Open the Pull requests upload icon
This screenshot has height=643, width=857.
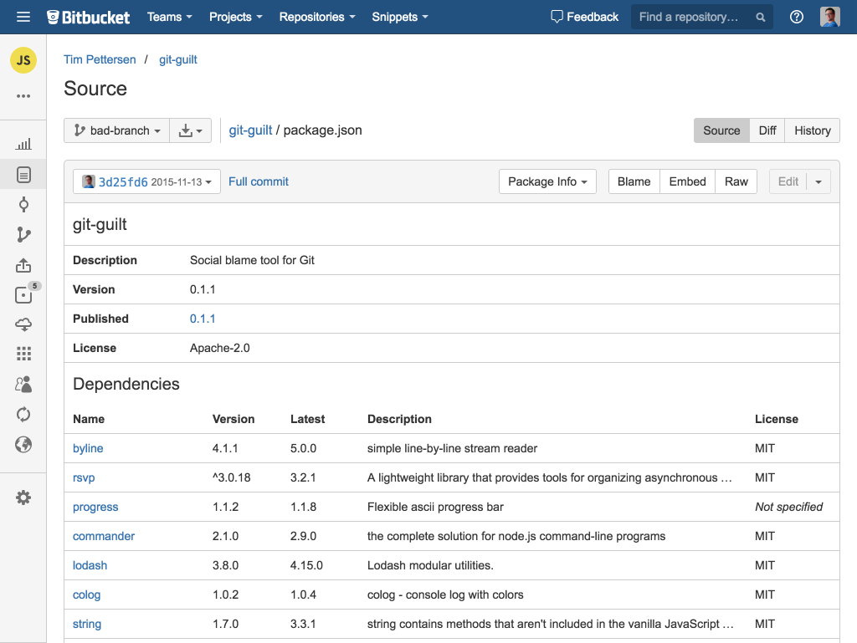pos(23,265)
